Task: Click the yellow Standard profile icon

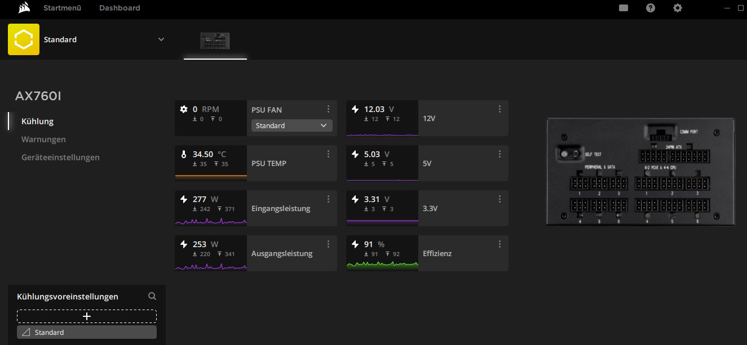Action: [x=24, y=39]
